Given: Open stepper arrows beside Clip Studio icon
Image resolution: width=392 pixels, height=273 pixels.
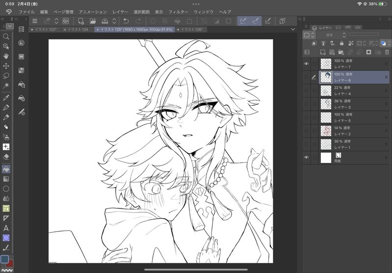Looking at the screenshot, I should coord(56,21).
